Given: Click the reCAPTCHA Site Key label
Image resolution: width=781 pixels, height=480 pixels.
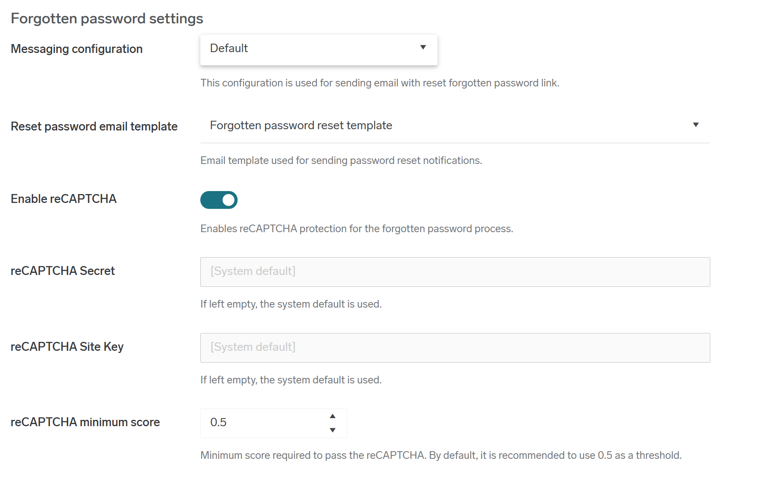Looking at the screenshot, I should point(67,347).
